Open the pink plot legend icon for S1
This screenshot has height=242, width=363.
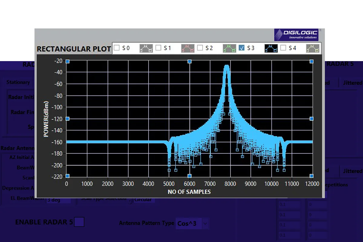point(188,48)
